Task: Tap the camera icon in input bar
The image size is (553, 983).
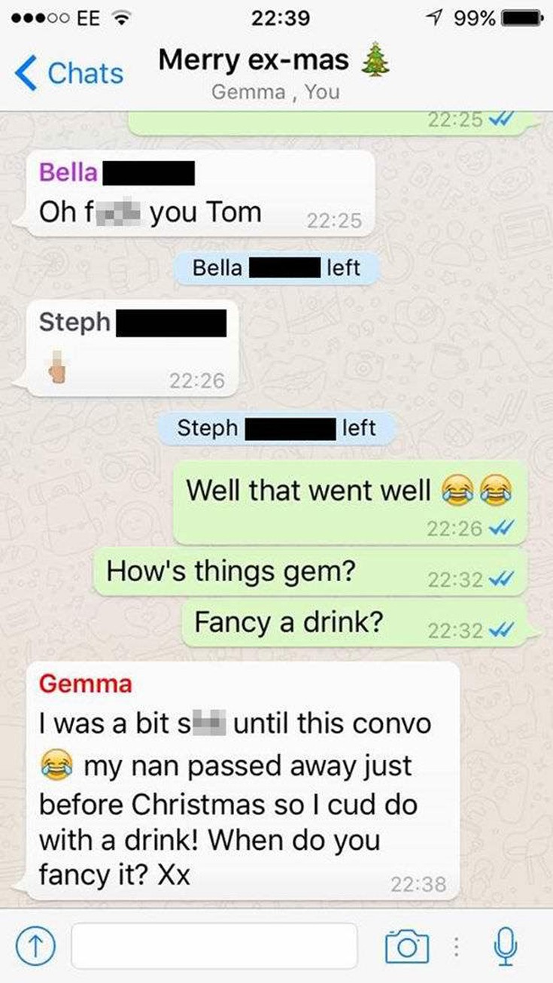Action: (406, 946)
